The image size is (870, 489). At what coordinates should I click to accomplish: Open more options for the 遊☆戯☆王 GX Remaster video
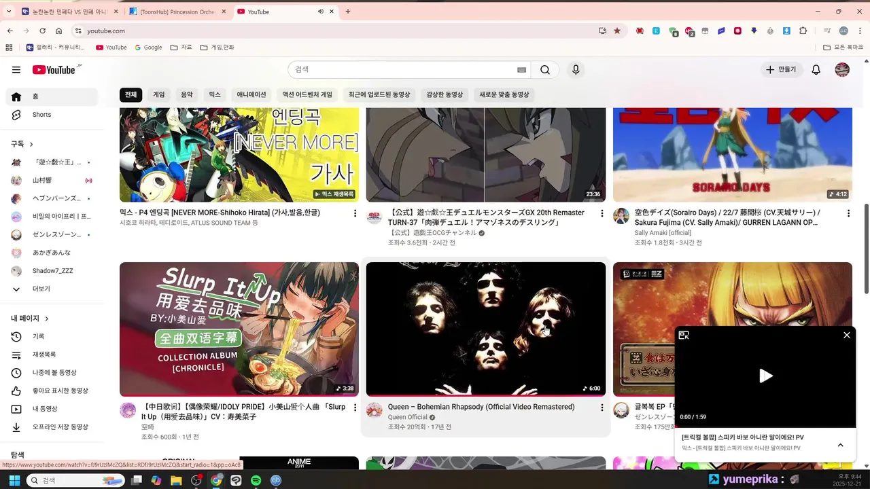pyautogui.click(x=602, y=213)
